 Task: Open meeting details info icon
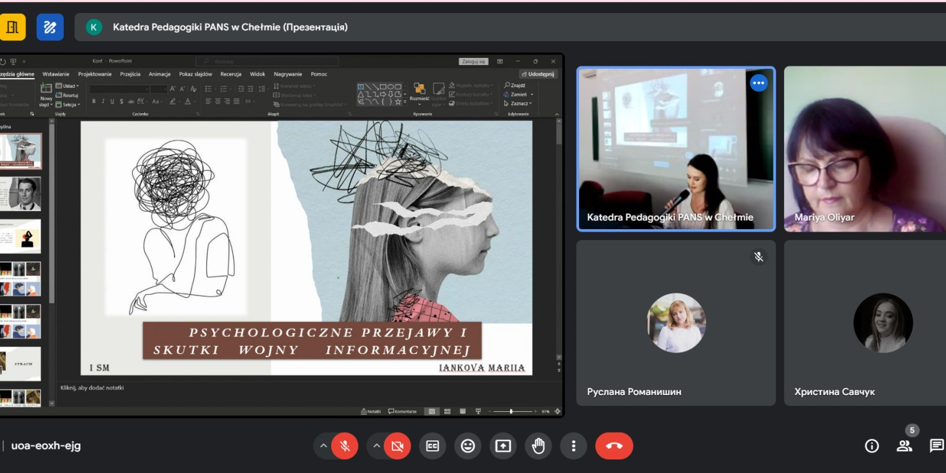tap(871, 446)
